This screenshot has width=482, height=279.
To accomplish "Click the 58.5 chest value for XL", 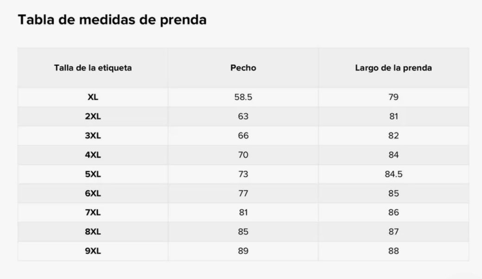I will 243,97.
